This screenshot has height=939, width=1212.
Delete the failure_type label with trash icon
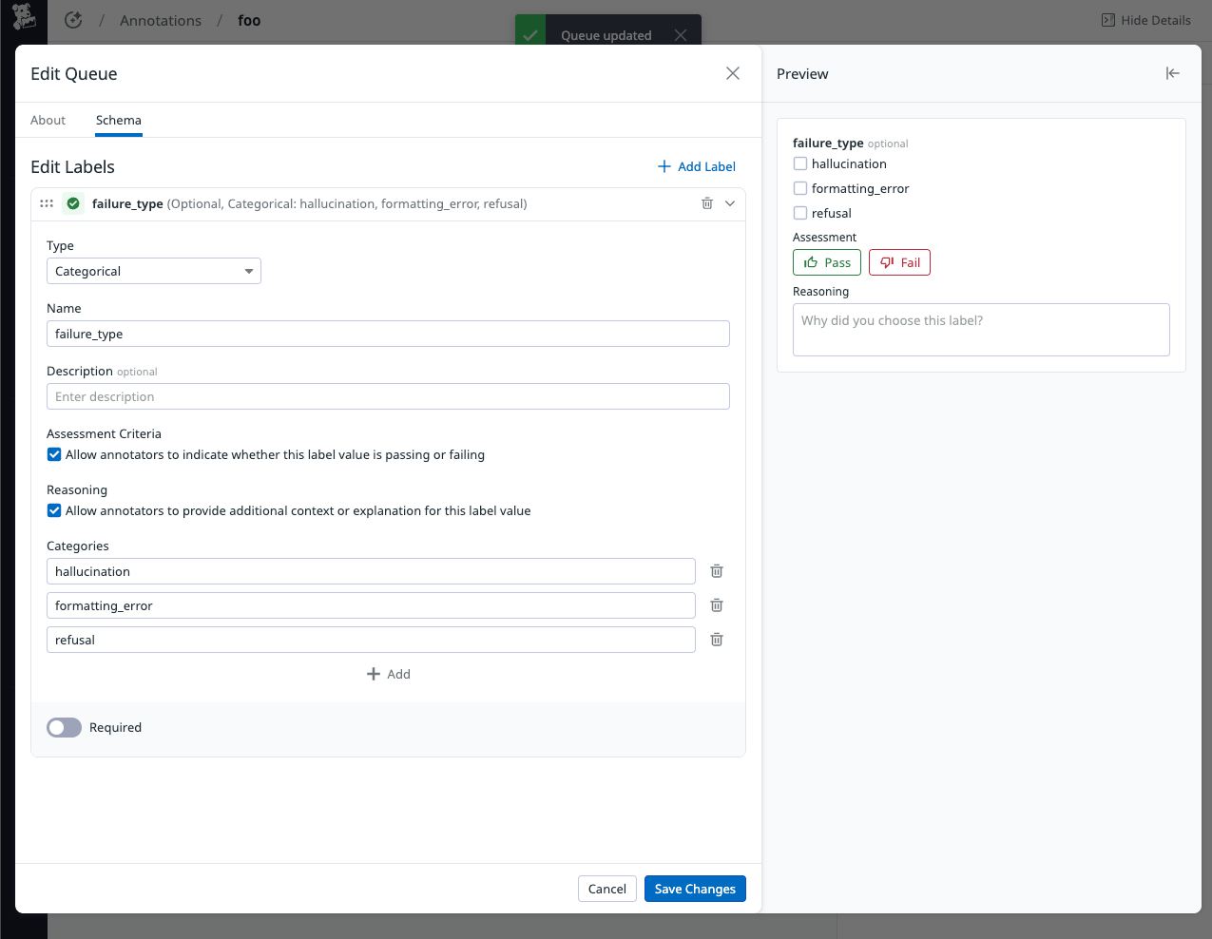[706, 203]
